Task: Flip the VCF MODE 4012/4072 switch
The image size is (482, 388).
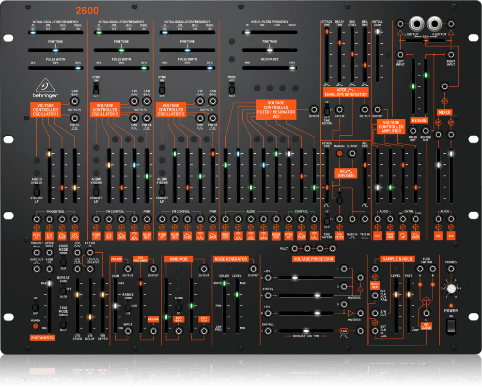Action: (232, 88)
